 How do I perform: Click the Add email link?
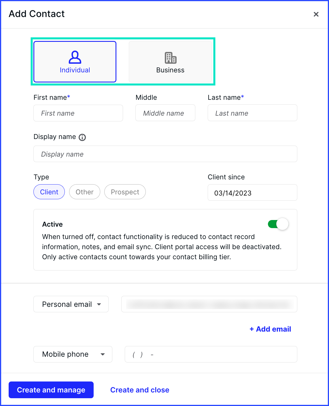(270, 329)
